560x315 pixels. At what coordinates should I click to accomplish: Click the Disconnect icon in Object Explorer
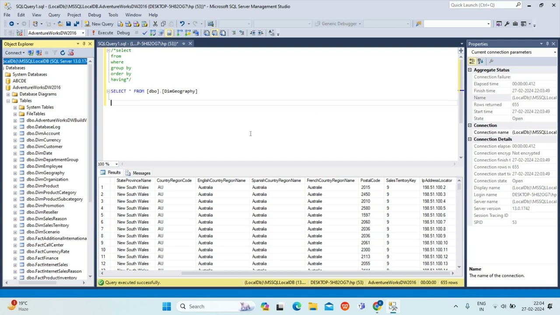(x=38, y=52)
